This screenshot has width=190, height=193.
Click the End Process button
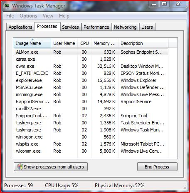point(157,167)
